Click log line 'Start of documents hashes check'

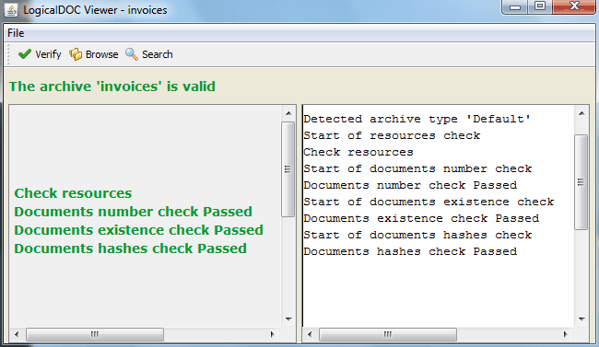(x=417, y=235)
